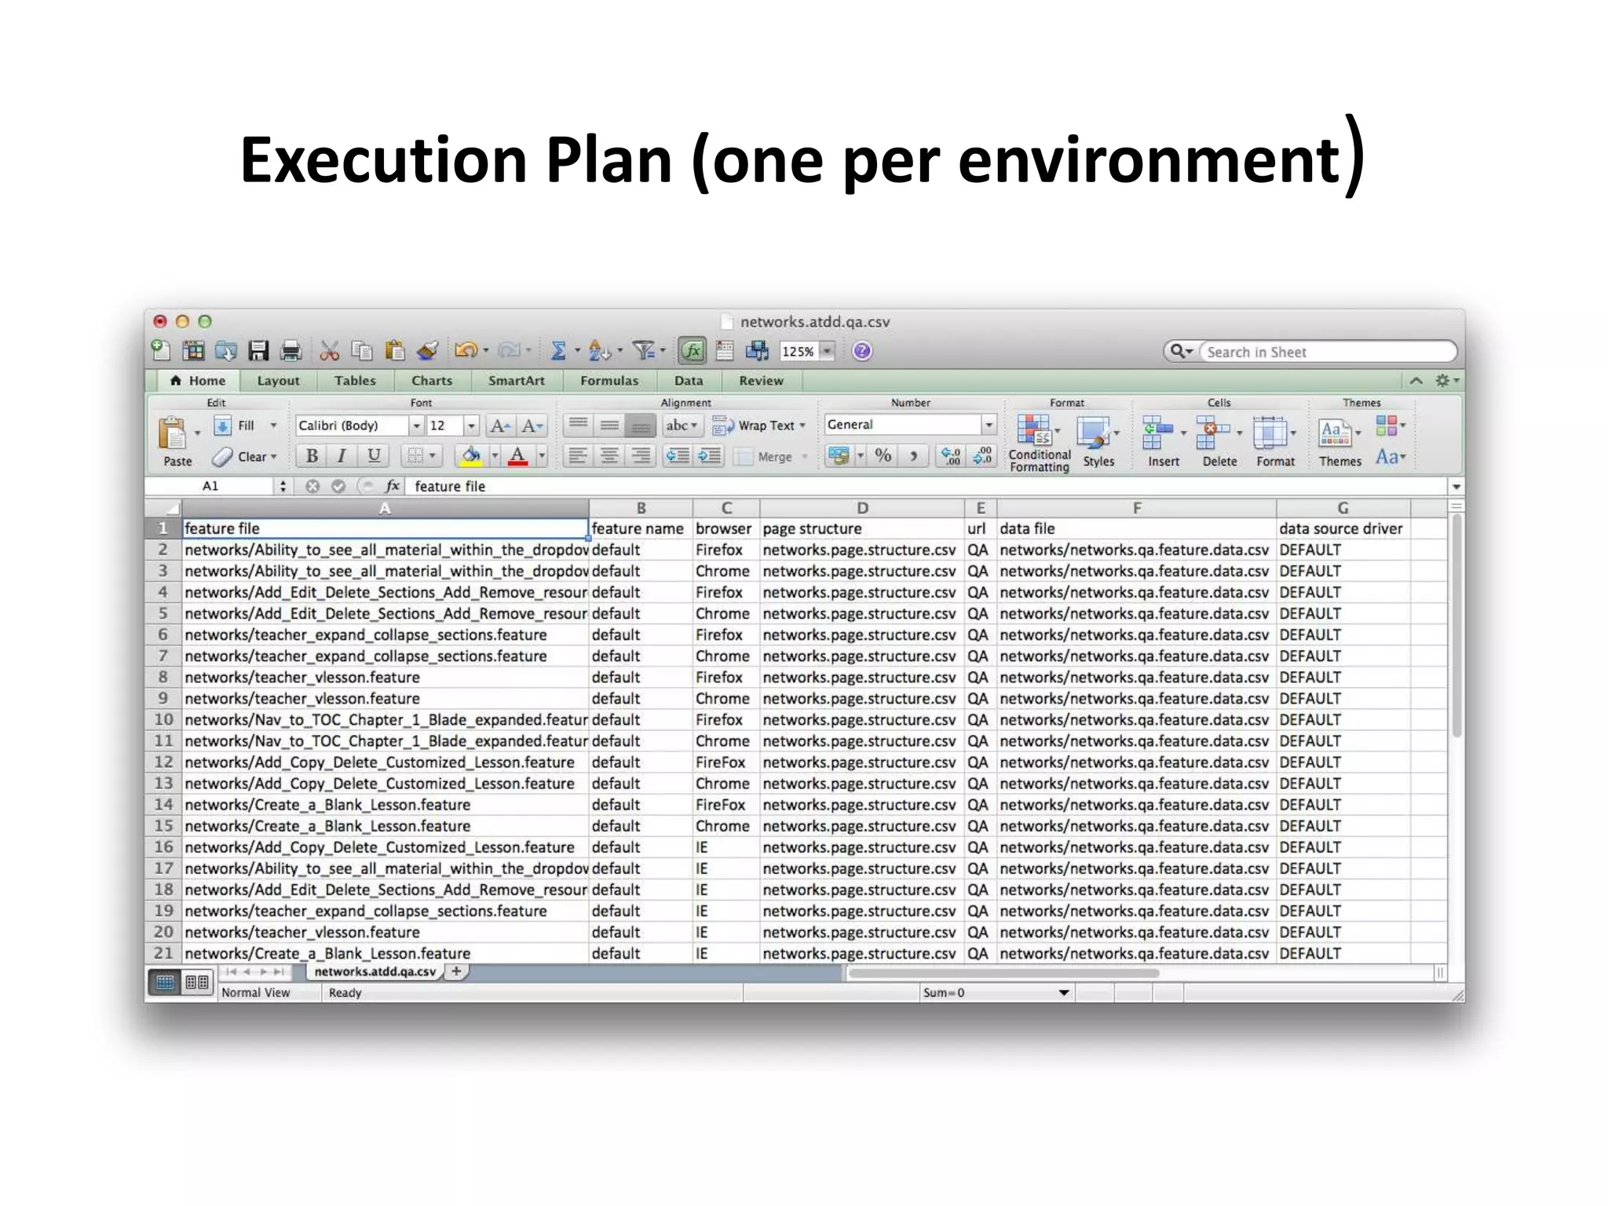Click the AutoSum sigma icon

click(558, 351)
